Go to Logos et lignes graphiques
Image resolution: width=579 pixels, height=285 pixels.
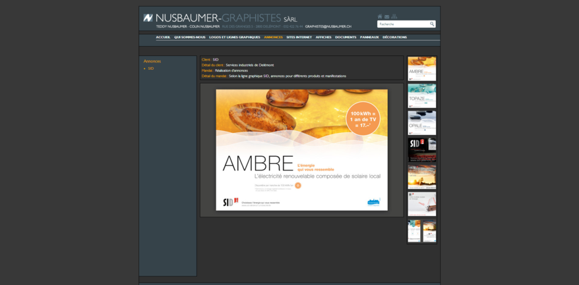point(235,38)
